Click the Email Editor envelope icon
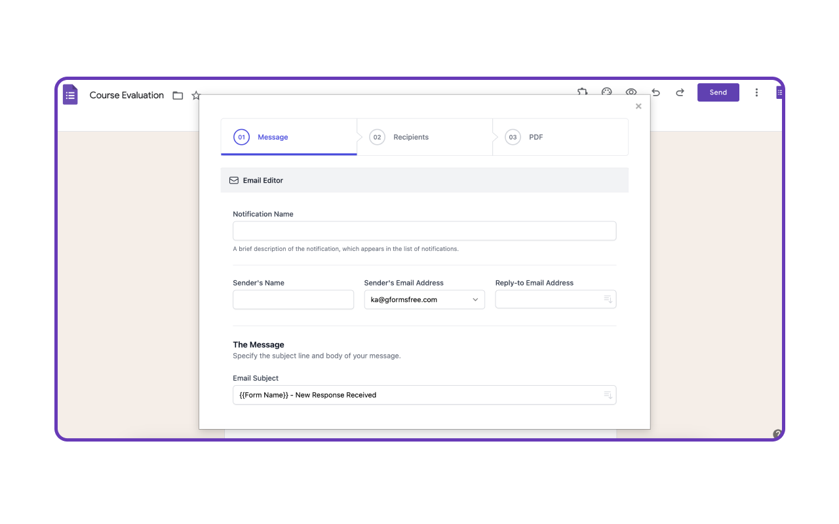The height and width of the screenshot is (524, 839). [x=234, y=180]
